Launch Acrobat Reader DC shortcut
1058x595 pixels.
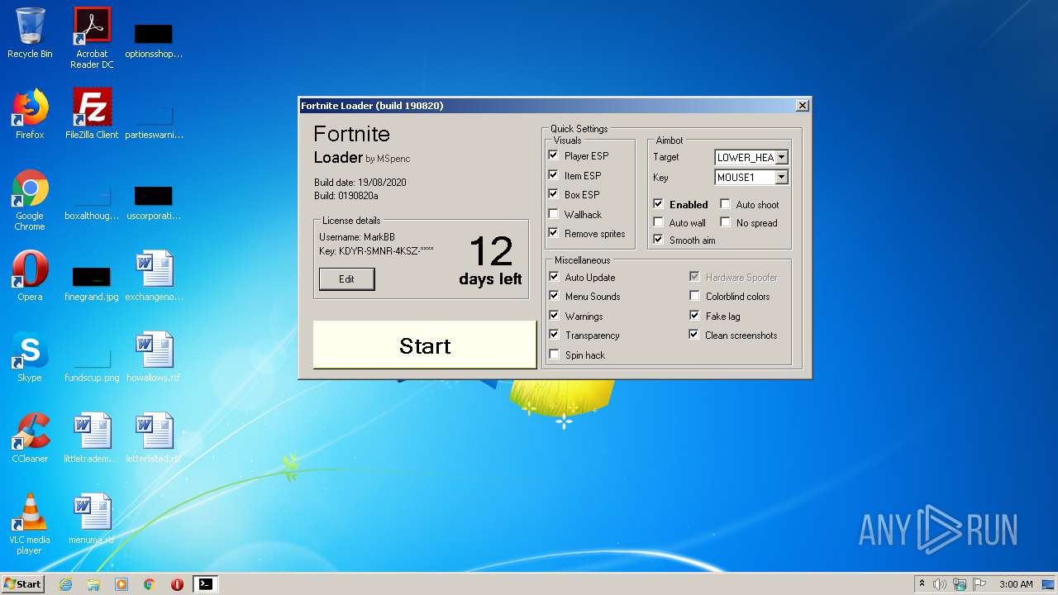pyautogui.click(x=92, y=38)
